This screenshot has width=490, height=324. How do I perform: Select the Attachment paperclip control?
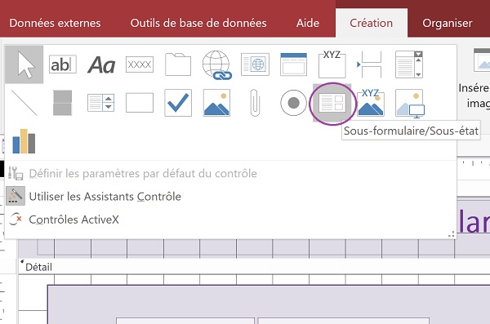pos(255,103)
